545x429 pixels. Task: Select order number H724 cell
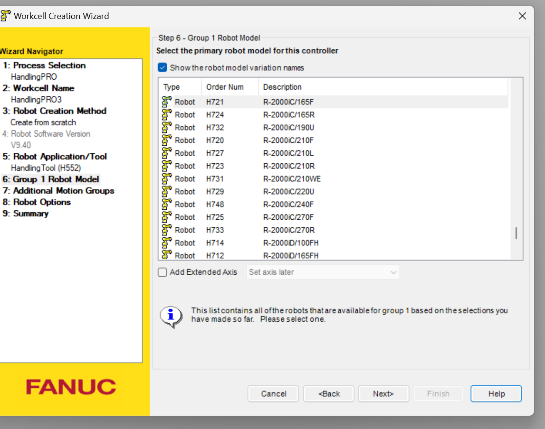click(215, 115)
